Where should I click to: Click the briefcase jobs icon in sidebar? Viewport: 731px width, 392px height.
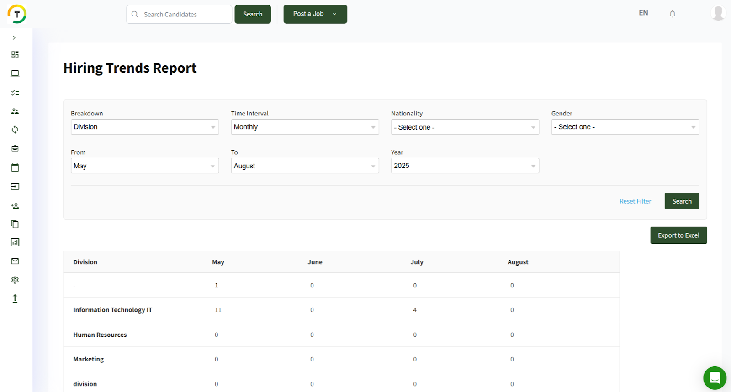click(x=15, y=148)
